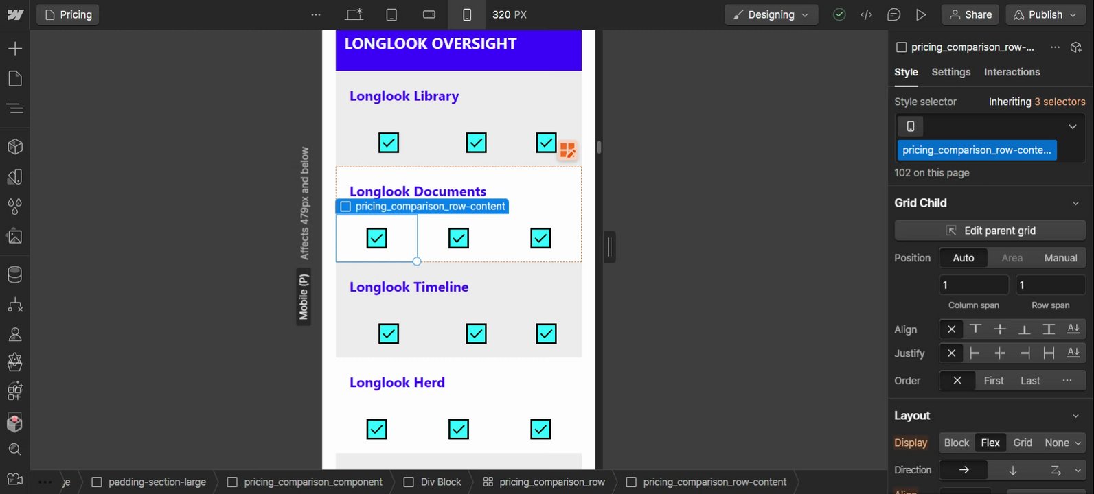Open the Pages panel icon
Viewport: 1094px width, 494px height.
coord(14,79)
